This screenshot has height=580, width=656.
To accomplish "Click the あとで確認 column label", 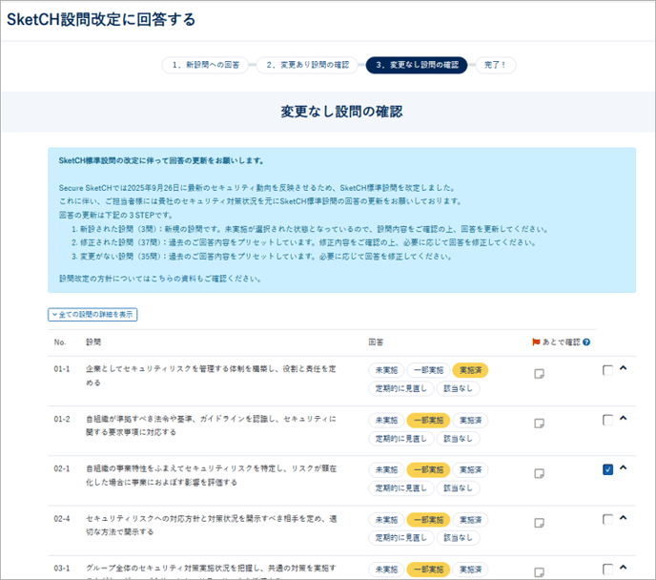I will (561, 342).
